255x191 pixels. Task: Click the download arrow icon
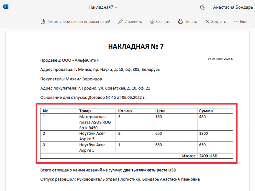pos(152,21)
